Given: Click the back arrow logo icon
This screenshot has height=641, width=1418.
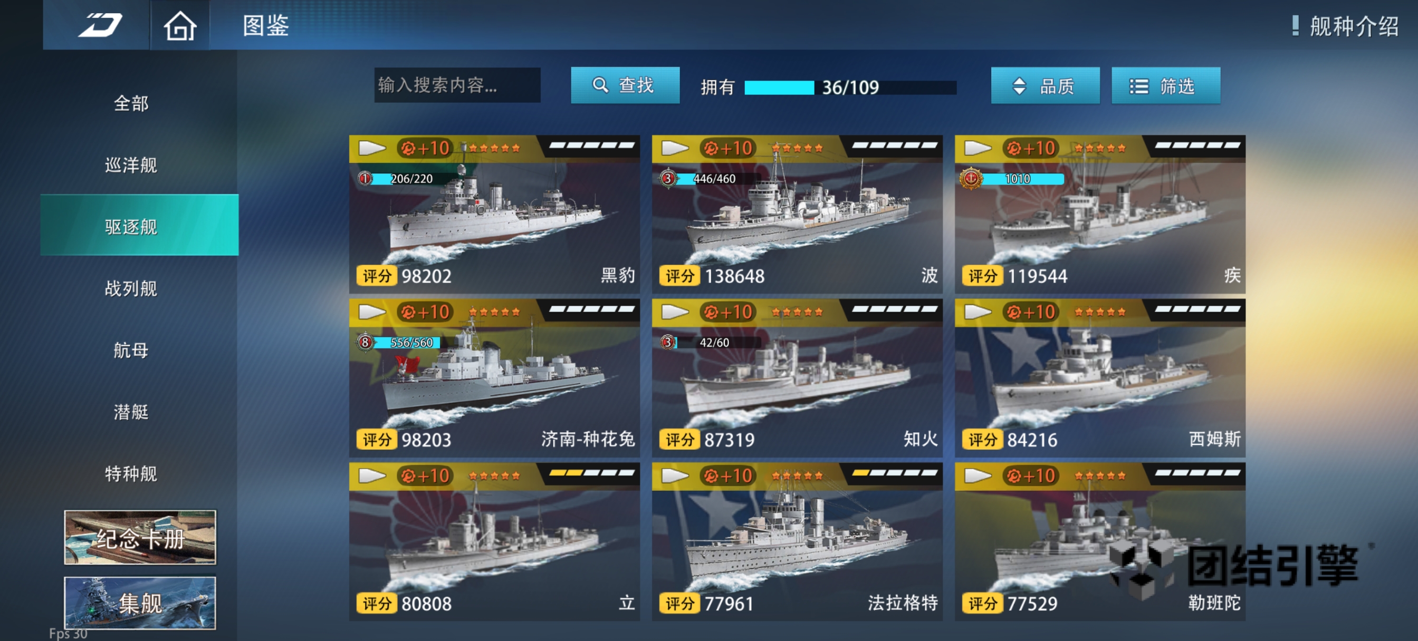Looking at the screenshot, I should [x=100, y=25].
